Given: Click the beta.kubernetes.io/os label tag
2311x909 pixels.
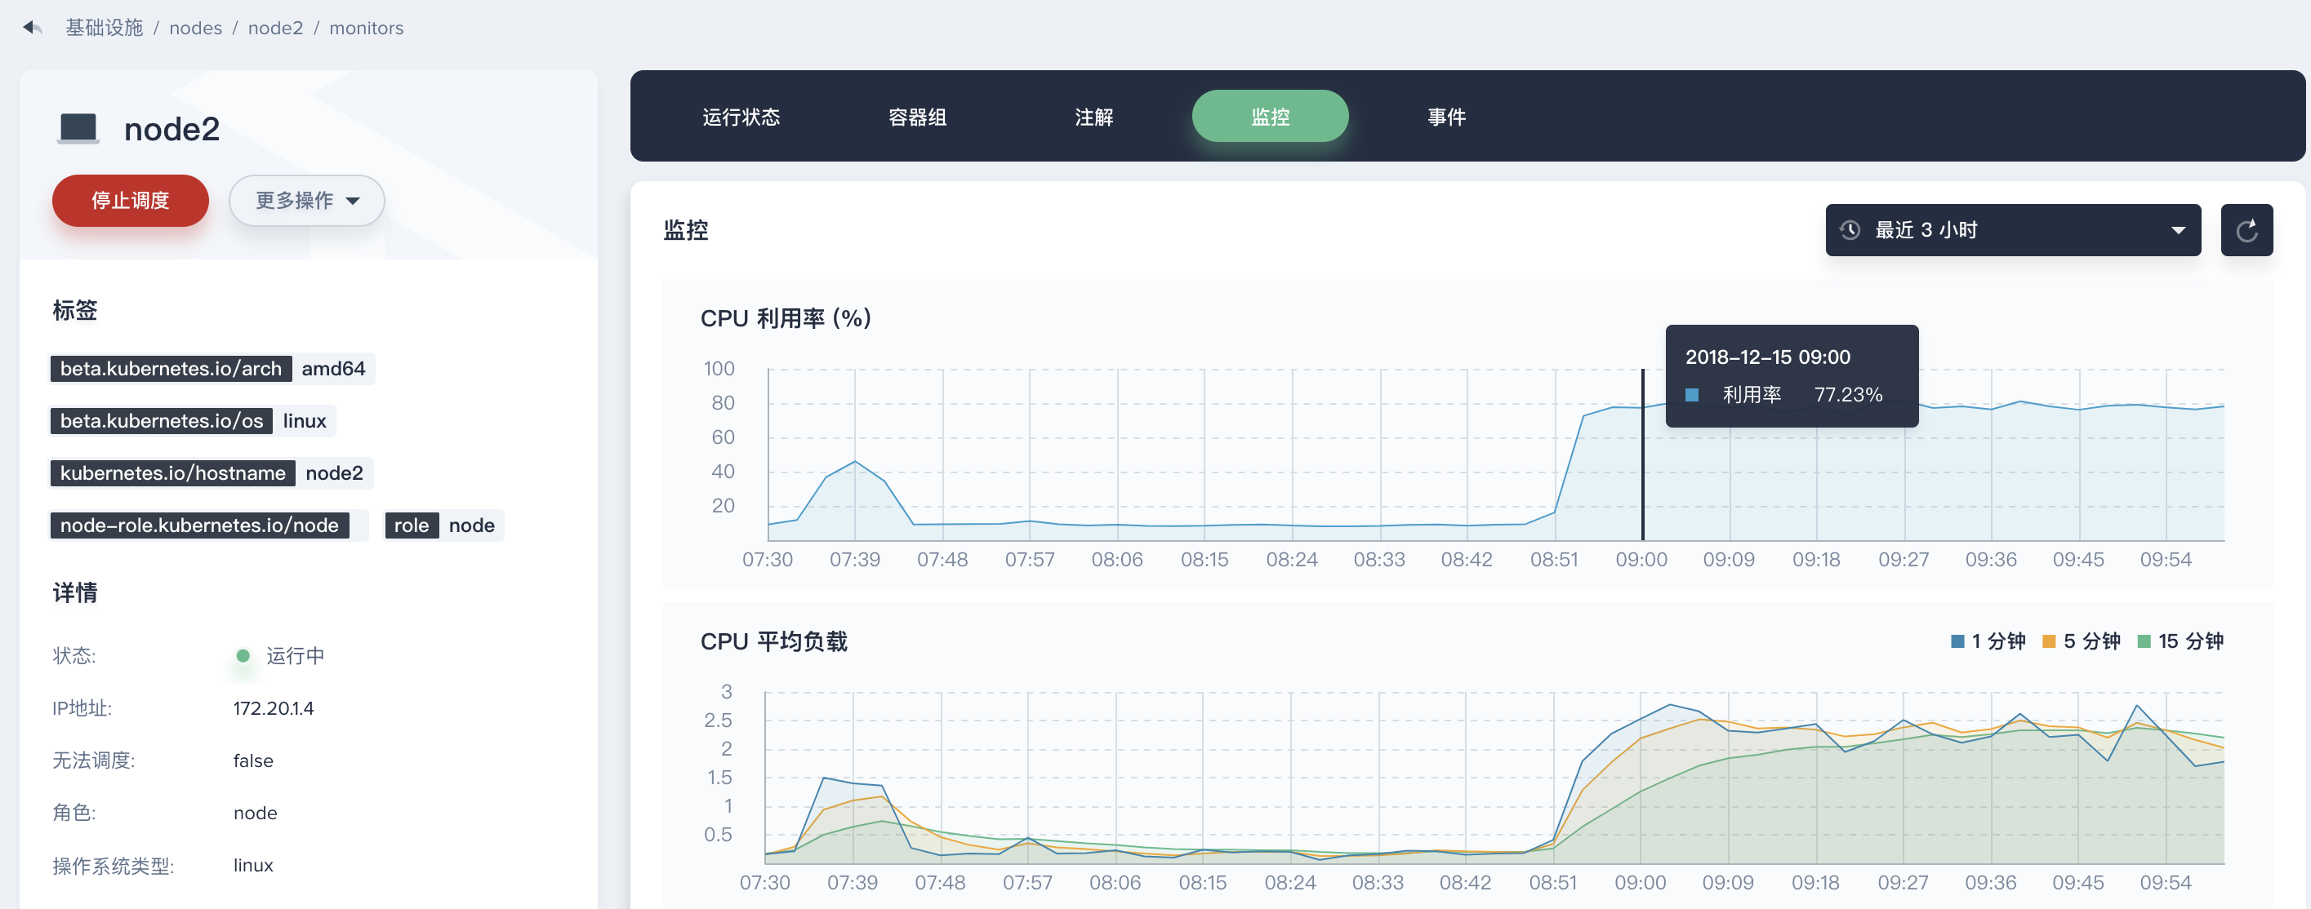Looking at the screenshot, I should pyautogui.click(x=162, y=420).
